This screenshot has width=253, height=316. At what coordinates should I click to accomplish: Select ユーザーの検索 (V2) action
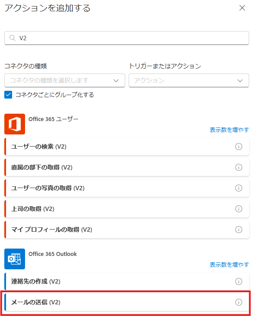pos(126,147)
